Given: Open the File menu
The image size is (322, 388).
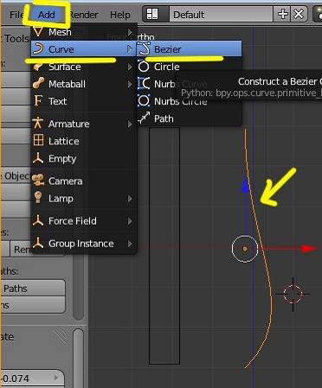Looking at the screenshot, I should [16, 15].
